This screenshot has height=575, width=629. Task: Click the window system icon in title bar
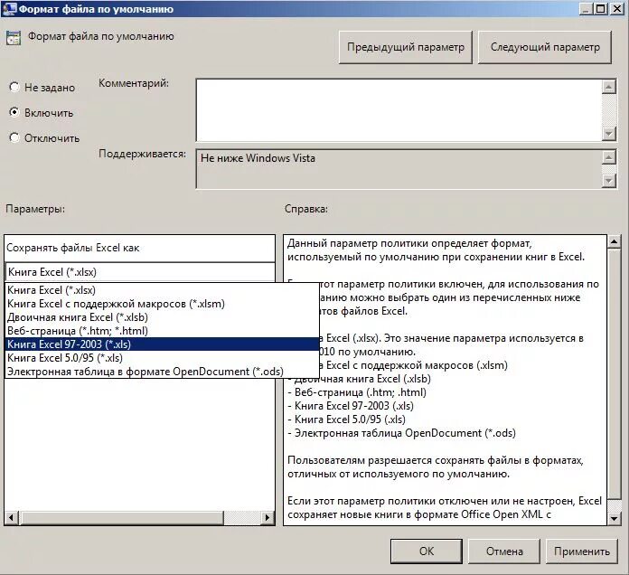pos(9,9)
